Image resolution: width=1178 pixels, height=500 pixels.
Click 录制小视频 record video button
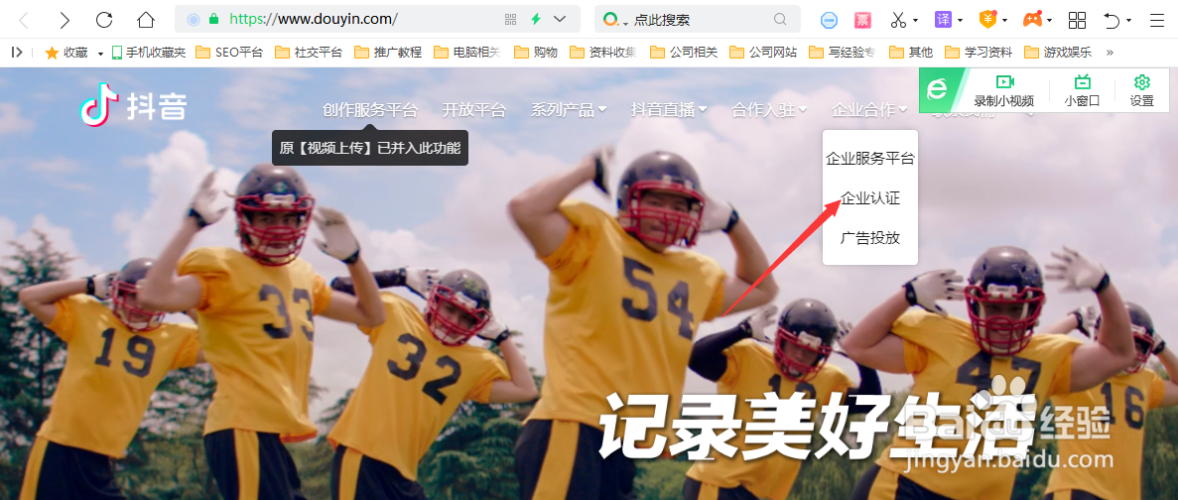[x=1003, y=90]
